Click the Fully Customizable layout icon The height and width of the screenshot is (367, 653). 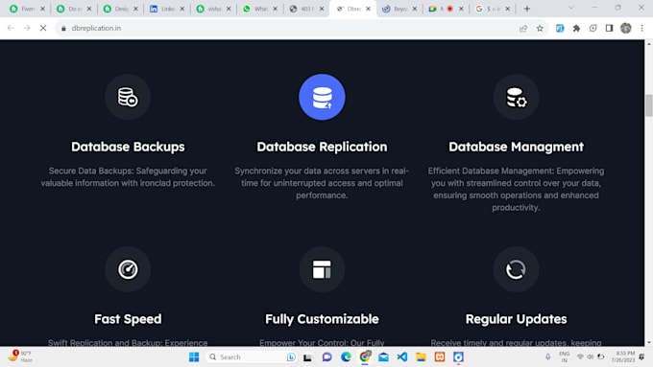tap(322, 269)
